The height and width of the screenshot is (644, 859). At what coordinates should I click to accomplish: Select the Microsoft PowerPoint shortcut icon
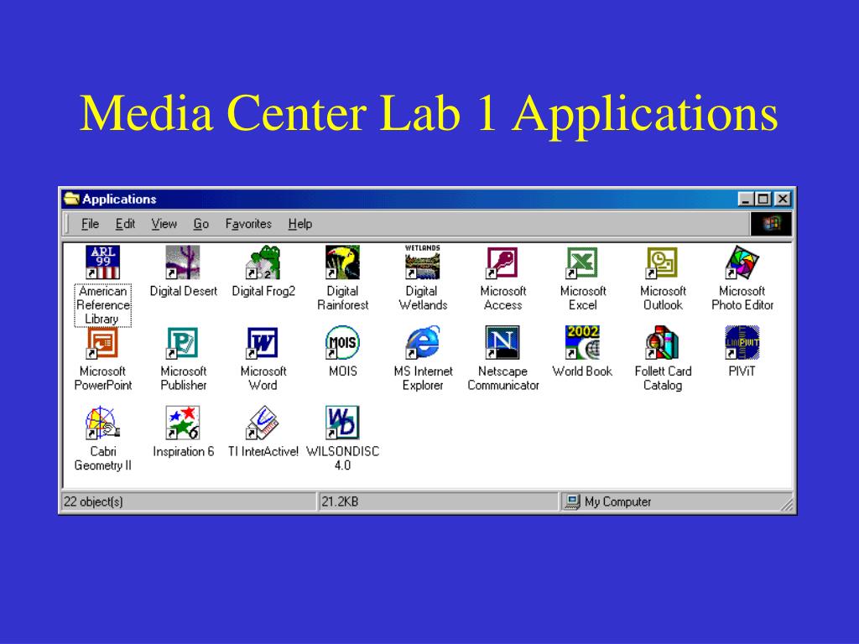pyautogui.click(x=103, y=342)
